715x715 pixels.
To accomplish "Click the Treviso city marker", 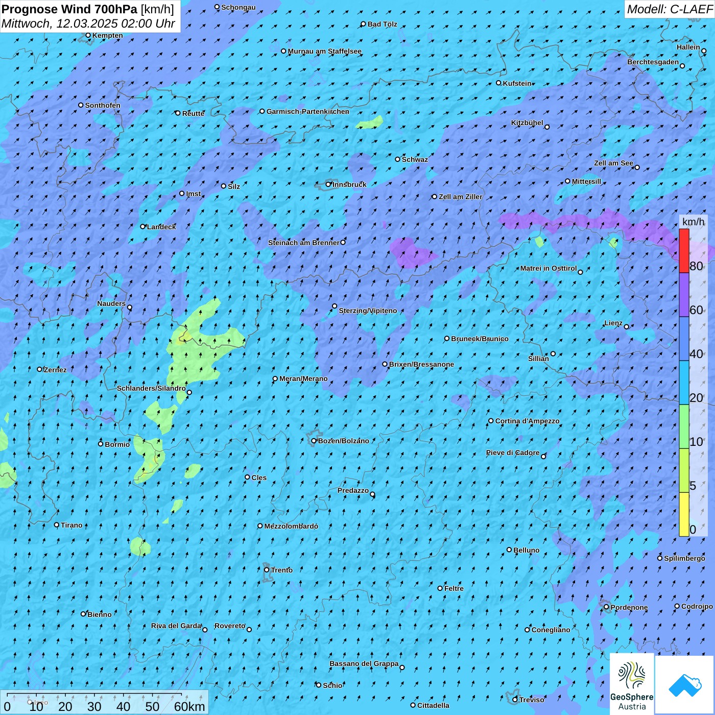I will click(515, 700).
